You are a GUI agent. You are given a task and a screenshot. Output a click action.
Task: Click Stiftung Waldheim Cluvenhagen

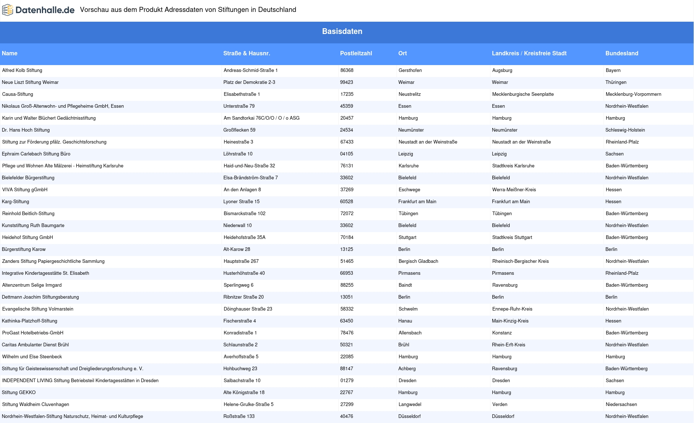click(x=35, y=405)
